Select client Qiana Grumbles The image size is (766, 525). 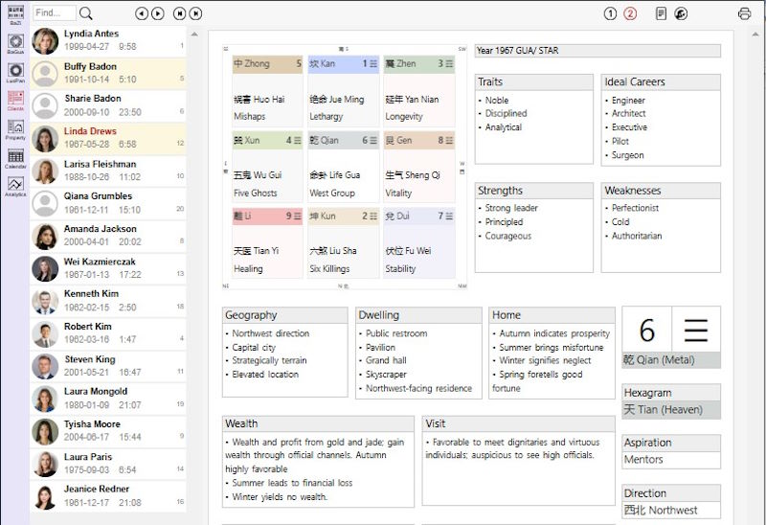(x=108, y=203)
